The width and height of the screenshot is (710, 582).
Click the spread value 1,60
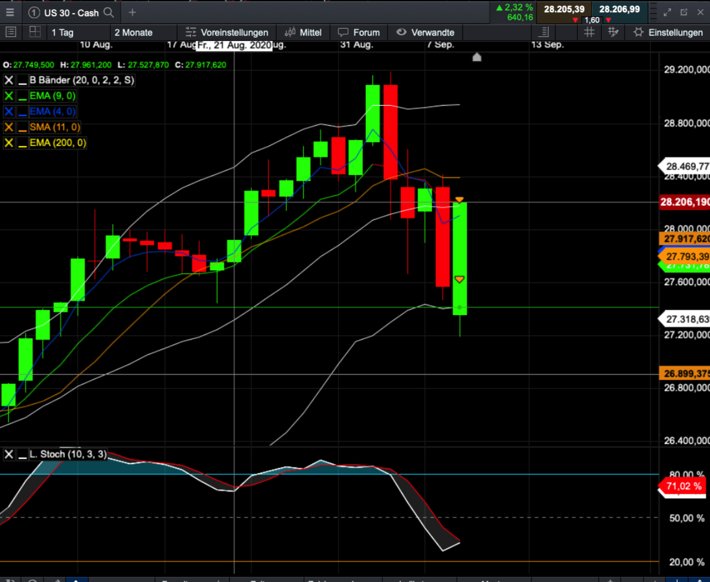pyautogui.click(x=592, y=20)
